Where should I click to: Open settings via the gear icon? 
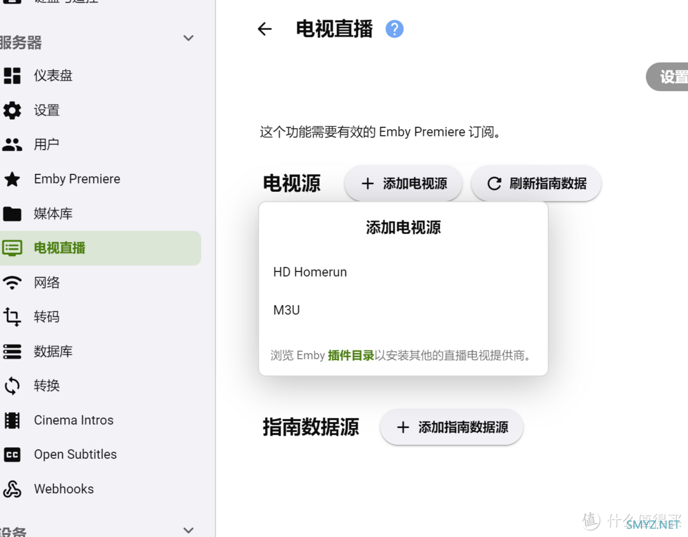click(x=12, y=110)
